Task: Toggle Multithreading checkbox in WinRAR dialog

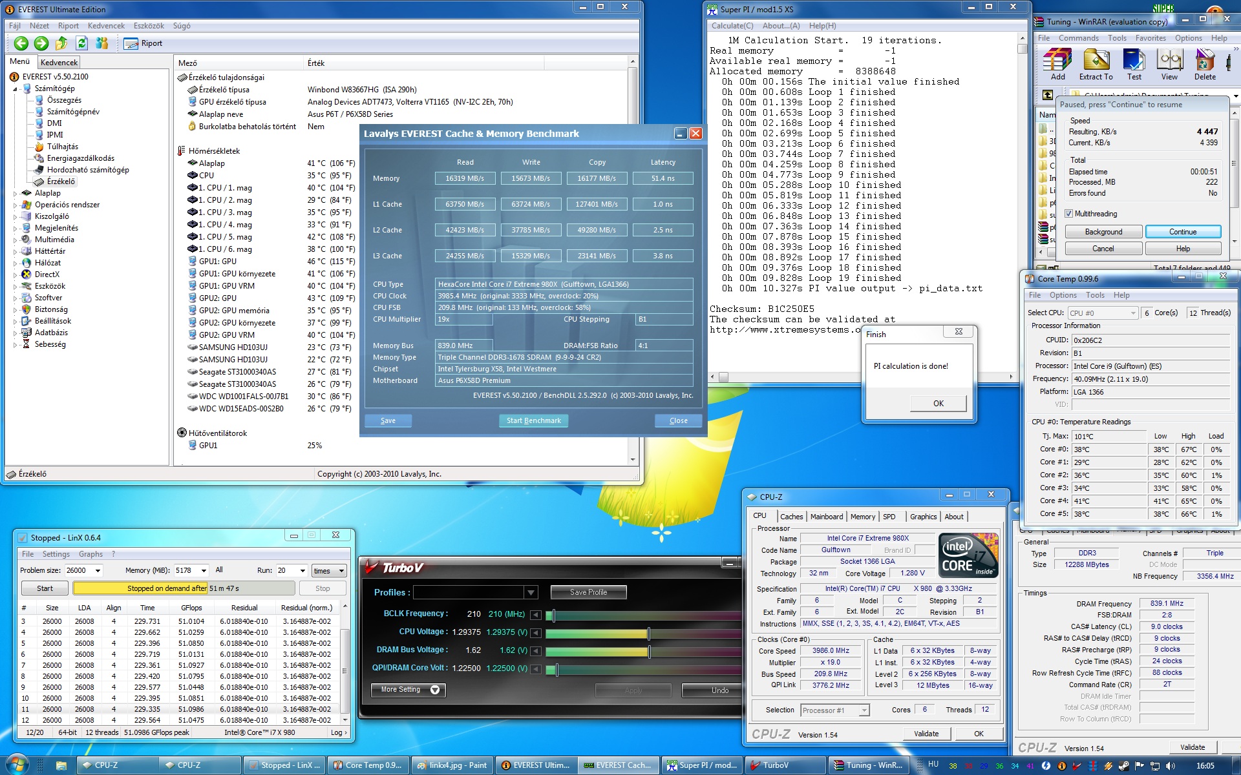Action: click(x=1069, y=214)
